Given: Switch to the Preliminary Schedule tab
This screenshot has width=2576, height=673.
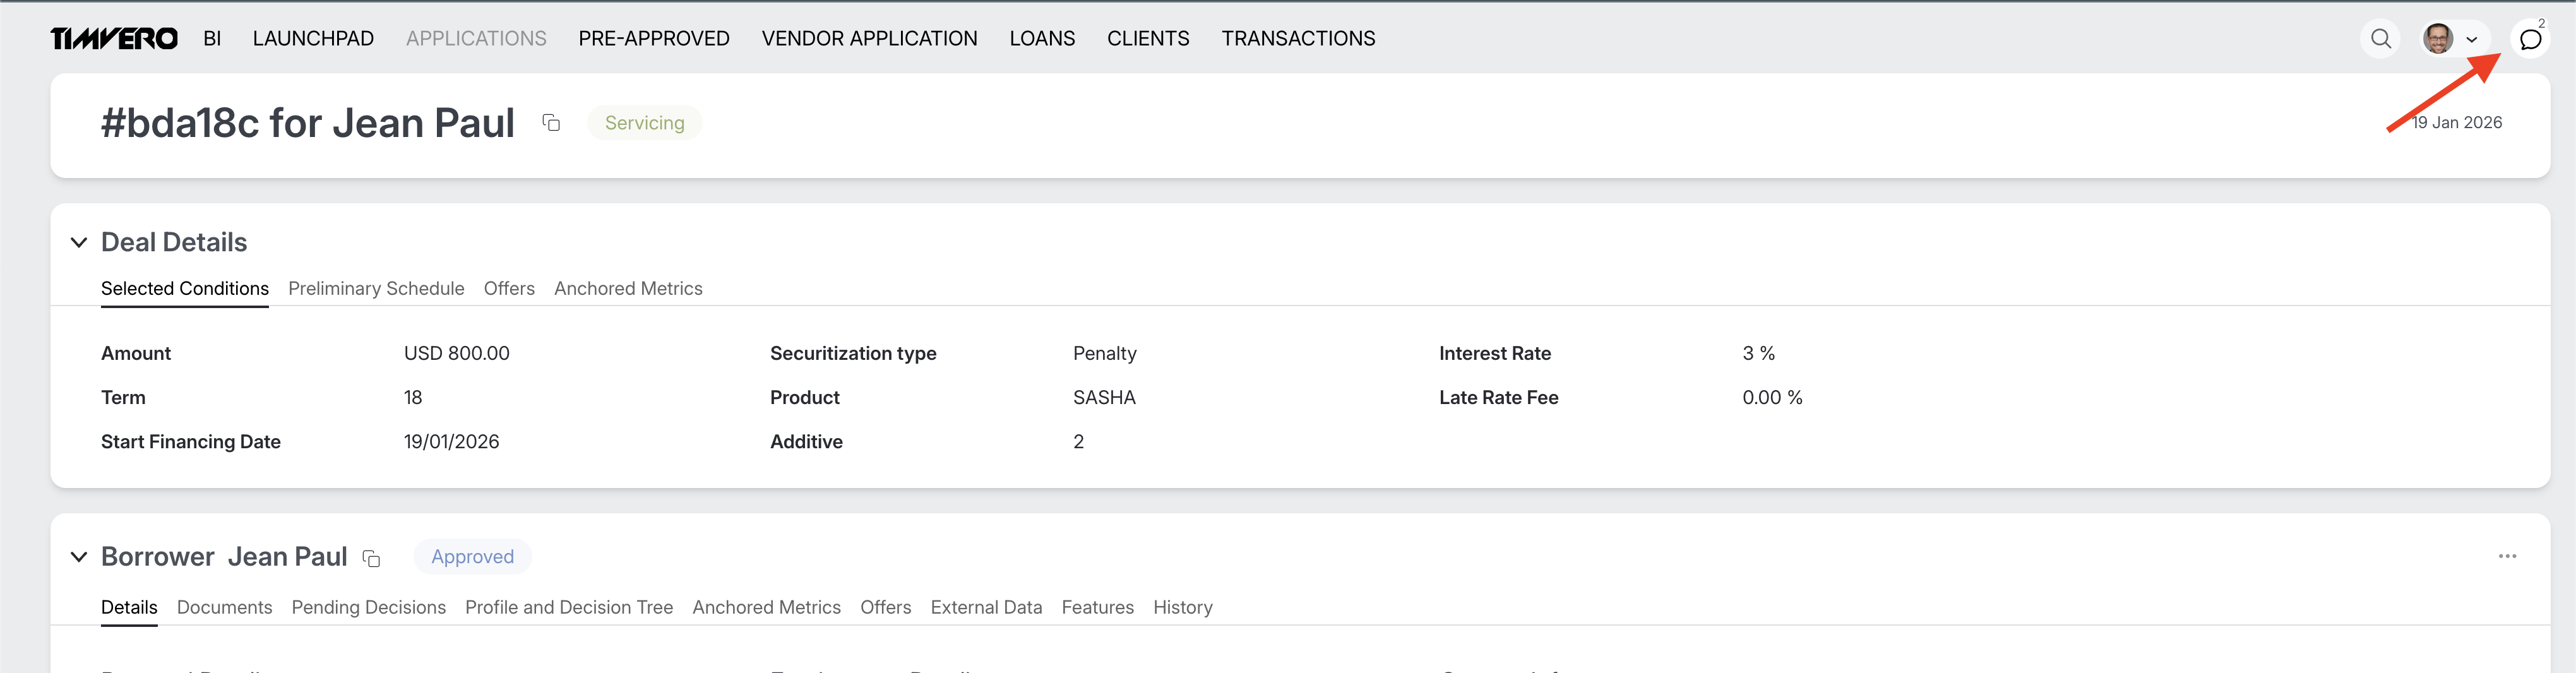Looking at the screenshot, I should click(x=376, y=288).
